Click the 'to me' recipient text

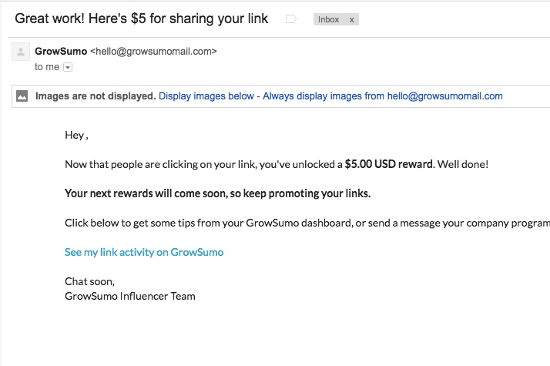[47, 67]
